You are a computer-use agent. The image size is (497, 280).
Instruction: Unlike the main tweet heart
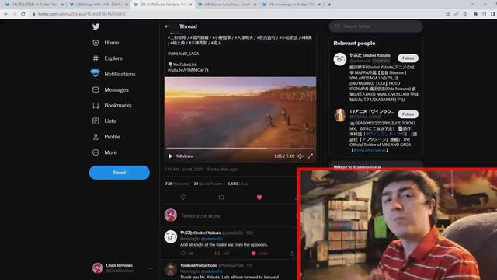coord(259,198)
